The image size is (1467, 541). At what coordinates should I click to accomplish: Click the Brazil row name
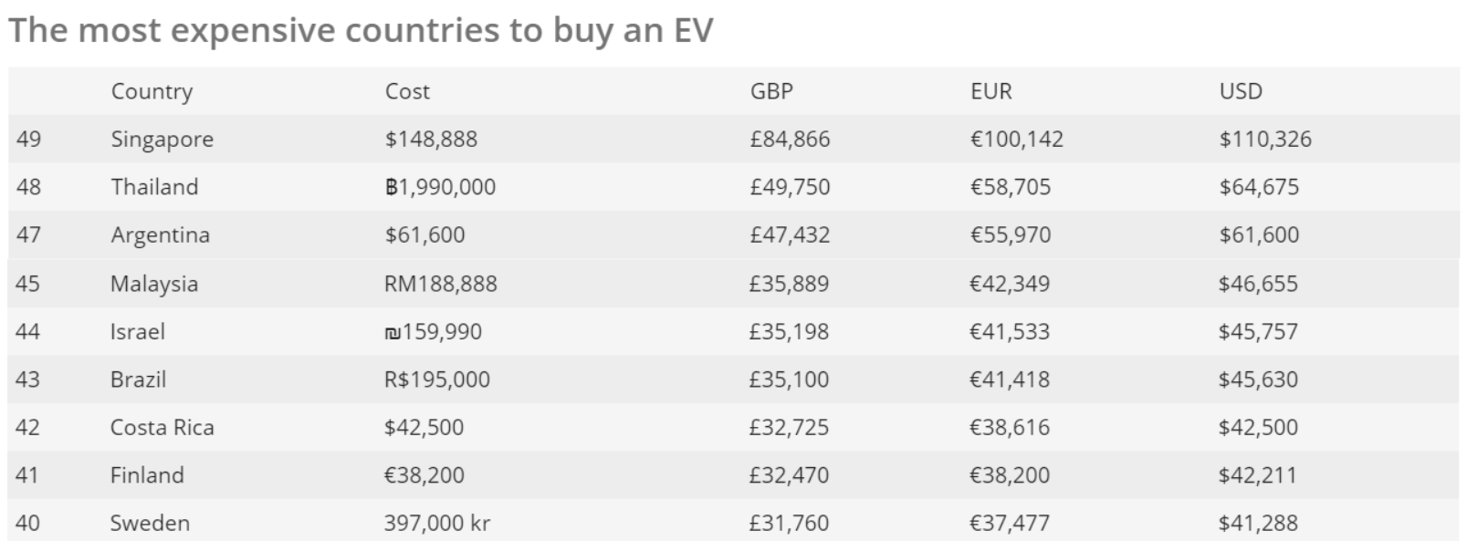(x=138, y=380)
